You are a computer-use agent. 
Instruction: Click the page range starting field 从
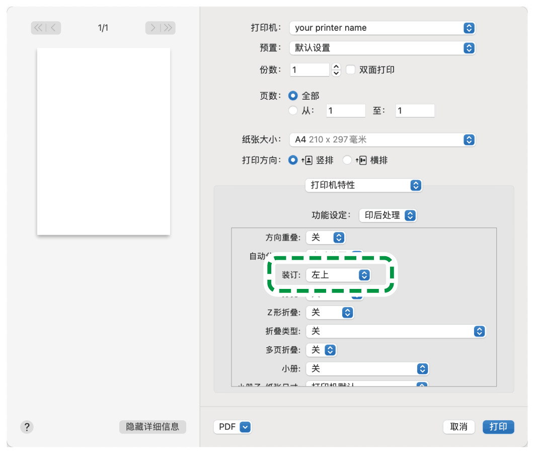[x=345, y=110]
